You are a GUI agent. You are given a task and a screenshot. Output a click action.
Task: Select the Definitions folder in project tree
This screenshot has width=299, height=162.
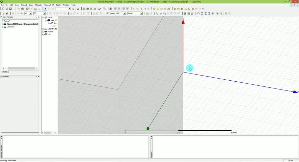point(10,27)
